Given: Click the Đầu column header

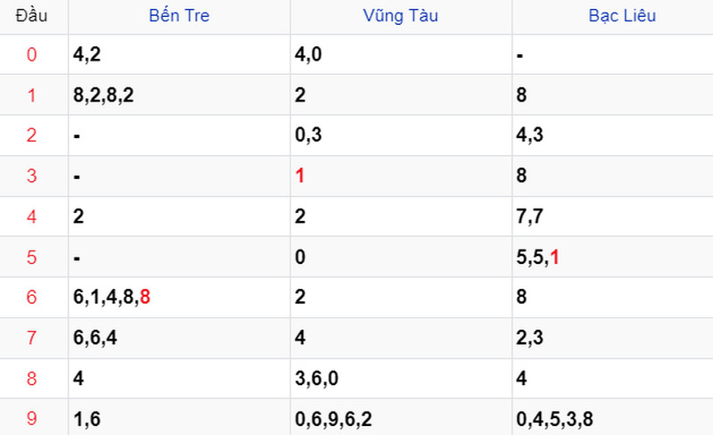Looking at the screenshot, I should (31, 15).
